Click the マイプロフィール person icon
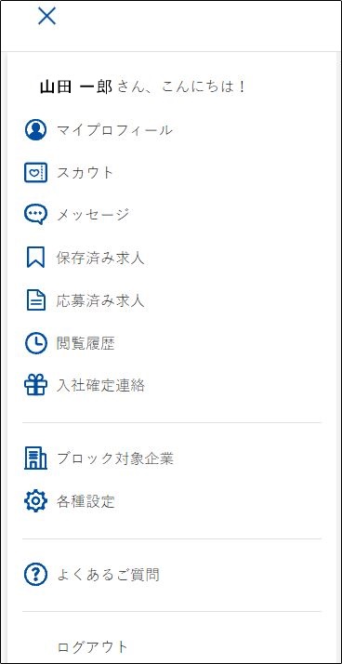The width and height of the screenshot is (342, 664). (x=35, y=130)
